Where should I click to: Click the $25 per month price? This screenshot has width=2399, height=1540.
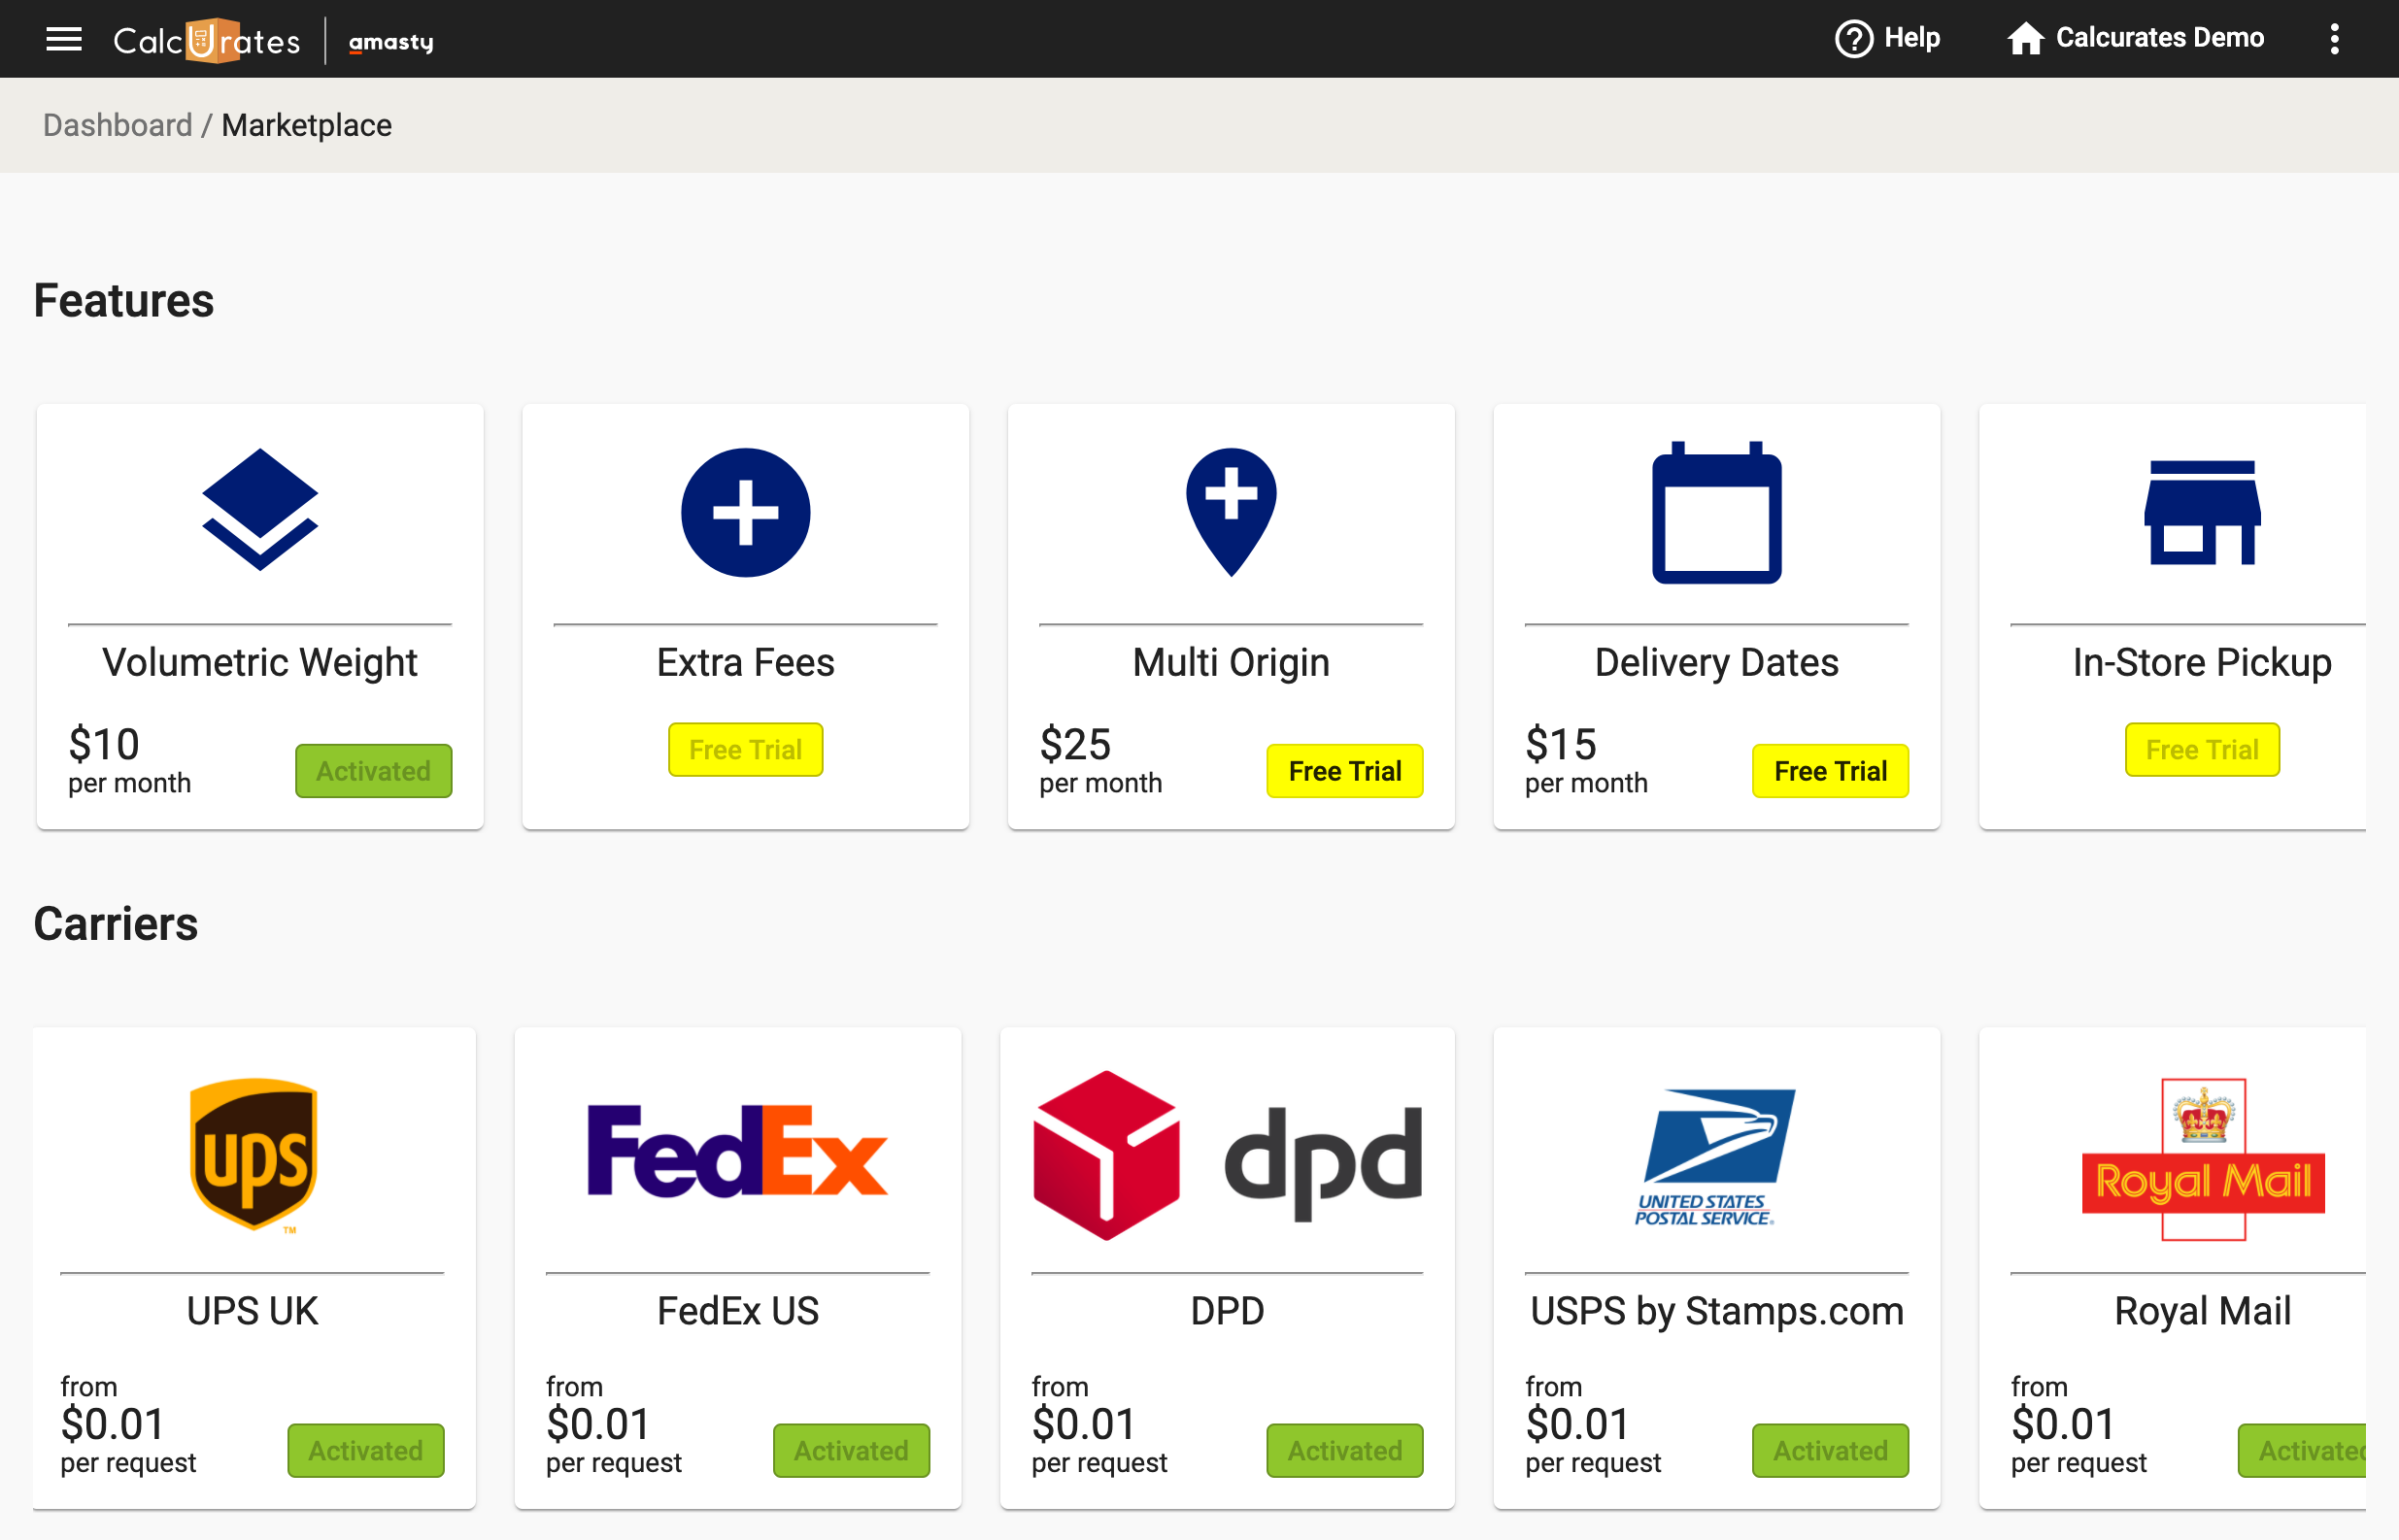[x=1100, y=759]
